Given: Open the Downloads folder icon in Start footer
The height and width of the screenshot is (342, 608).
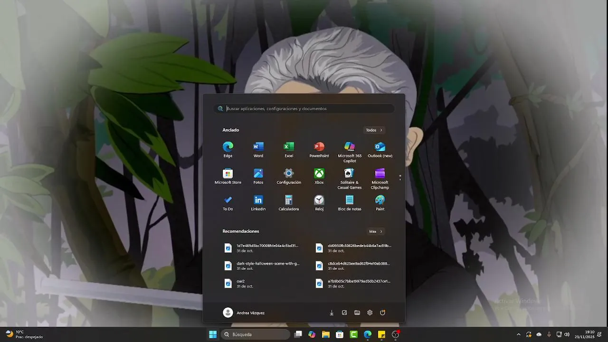Looking at the screenshot, I should [332, 313].
